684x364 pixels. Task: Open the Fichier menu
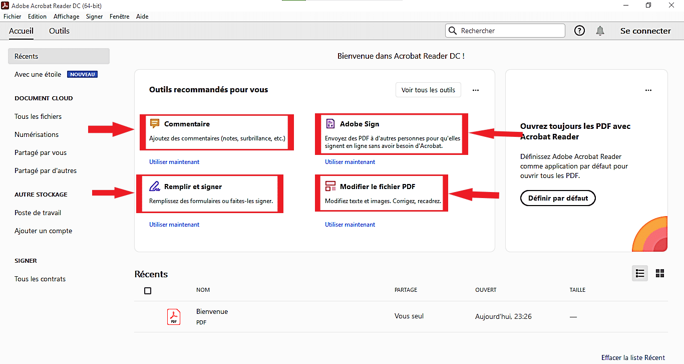click(x=13, y=17)
